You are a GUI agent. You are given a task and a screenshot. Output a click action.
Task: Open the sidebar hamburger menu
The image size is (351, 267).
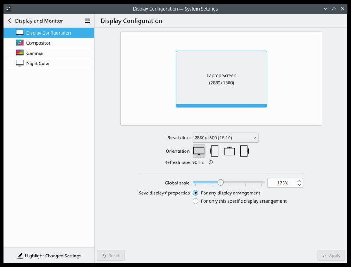tap(87, 21)
